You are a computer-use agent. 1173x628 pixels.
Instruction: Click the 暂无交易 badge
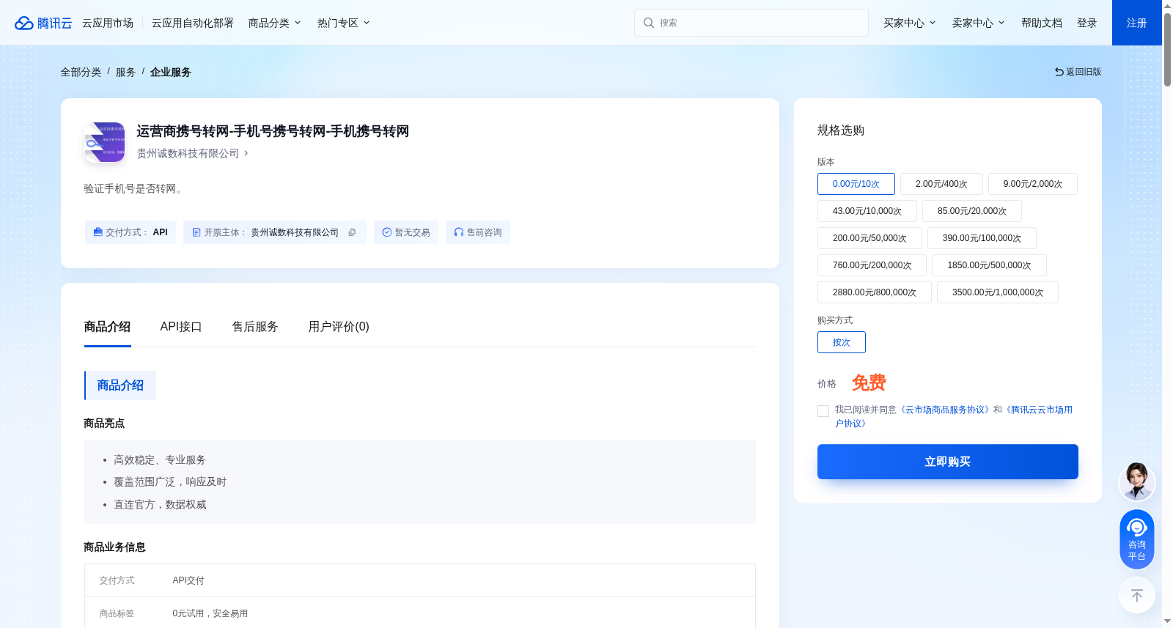click(x=406, y=232)
